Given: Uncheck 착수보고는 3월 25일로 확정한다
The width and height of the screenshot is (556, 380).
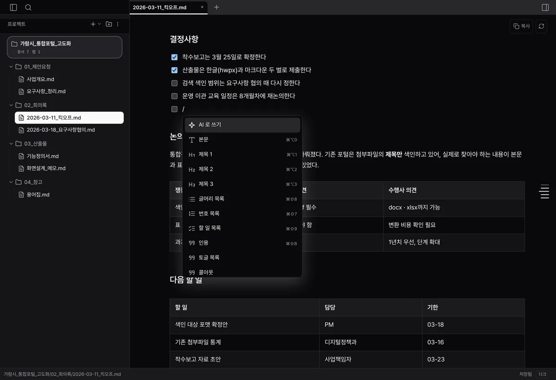Looking at the screenshot, I should [175, 57].
